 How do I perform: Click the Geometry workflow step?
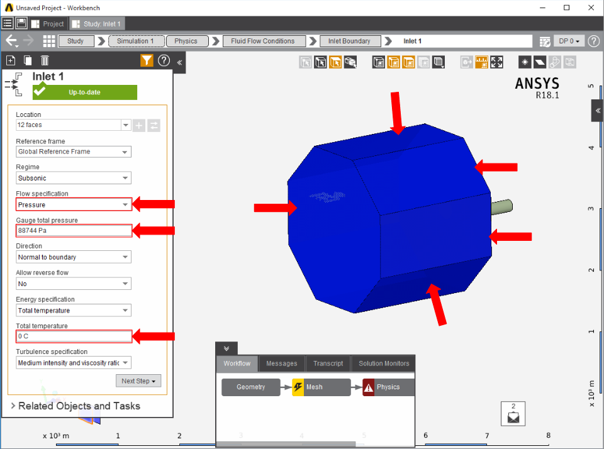[x=251, y=387]
